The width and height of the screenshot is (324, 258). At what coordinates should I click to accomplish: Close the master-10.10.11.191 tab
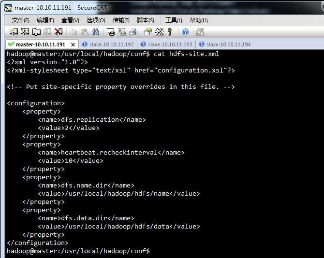tap(73, 44)
